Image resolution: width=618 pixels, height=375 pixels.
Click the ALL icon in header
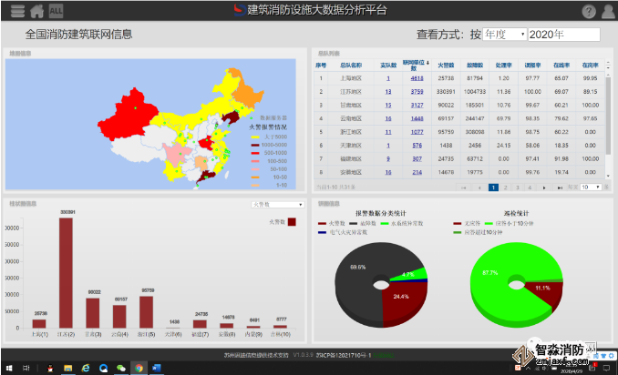[56, 11]
